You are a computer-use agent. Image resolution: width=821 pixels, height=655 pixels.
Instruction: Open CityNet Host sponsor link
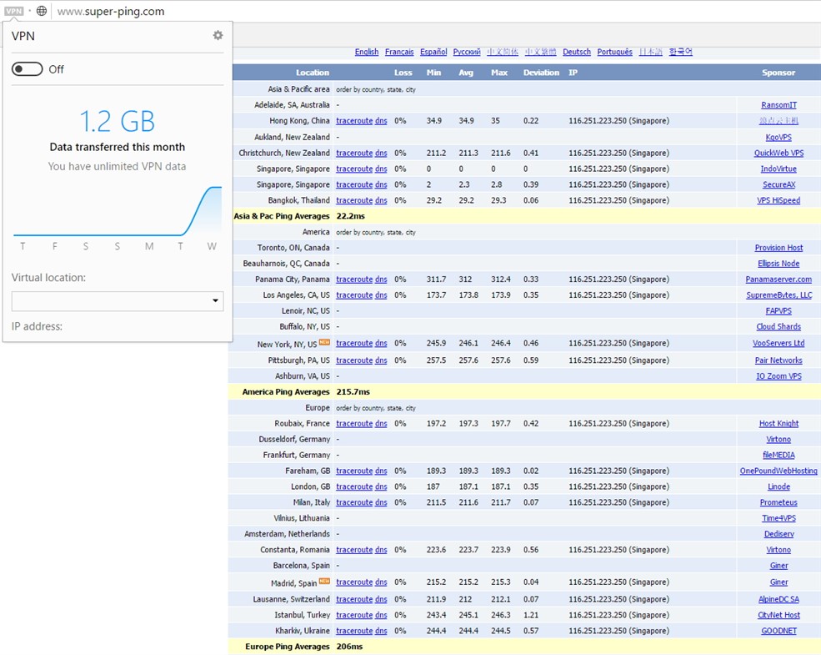[778, 615]
